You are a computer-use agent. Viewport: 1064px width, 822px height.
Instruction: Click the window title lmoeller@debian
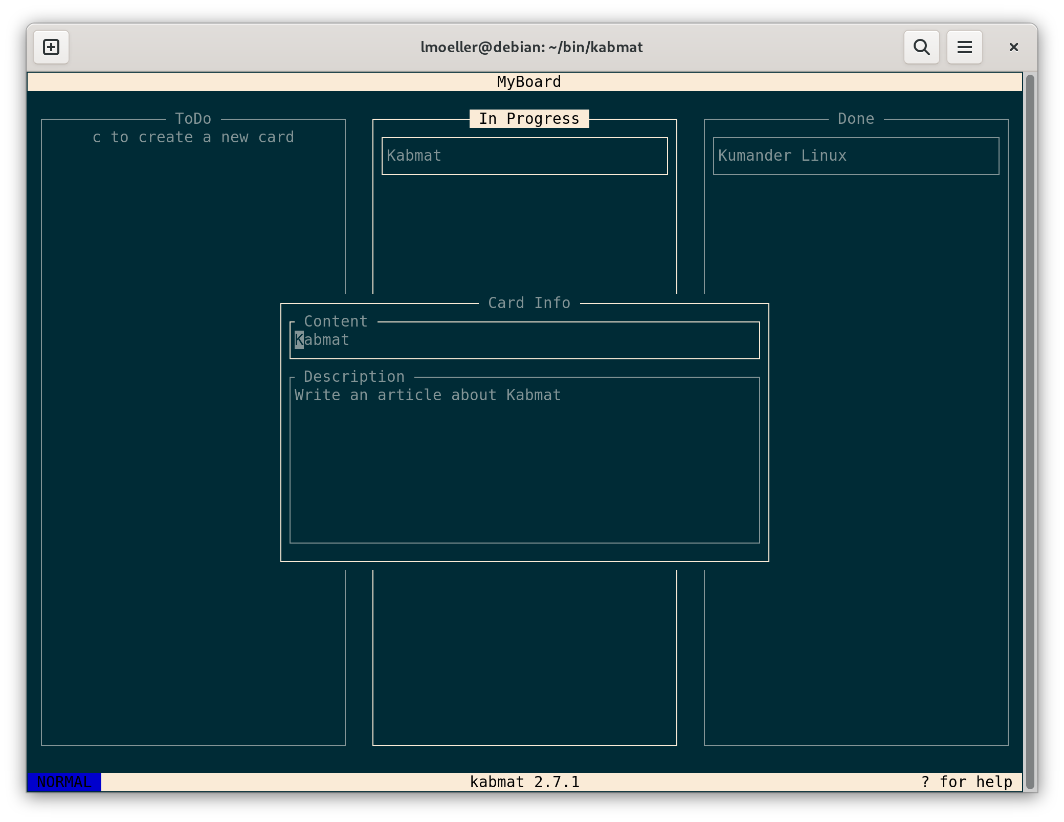(531, 47)
